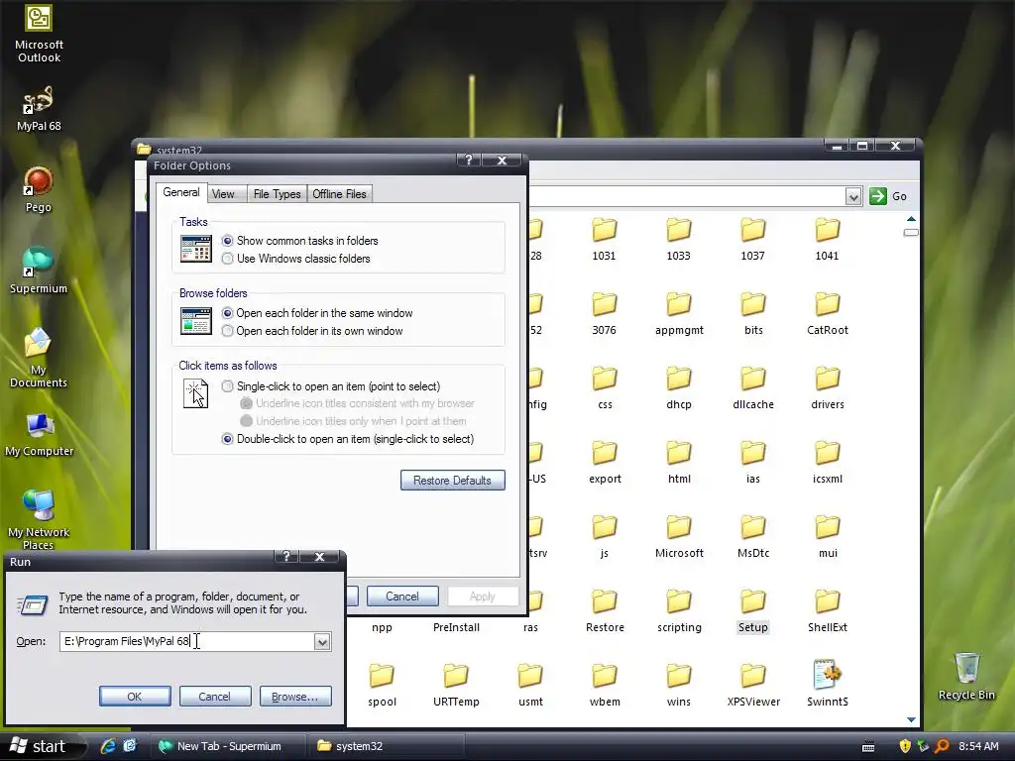
Task: Select the Supermium desktop shortcut
Action: pyautogui.click(x=39, y=271)
